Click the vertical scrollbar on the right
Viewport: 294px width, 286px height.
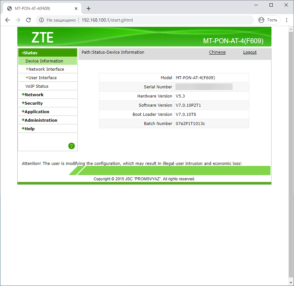pos(291,131)
